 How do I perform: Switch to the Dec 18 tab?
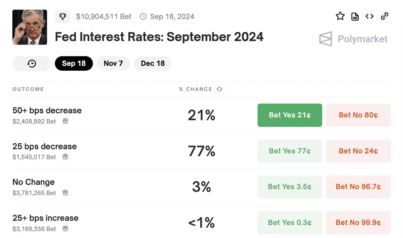(153, 63)
